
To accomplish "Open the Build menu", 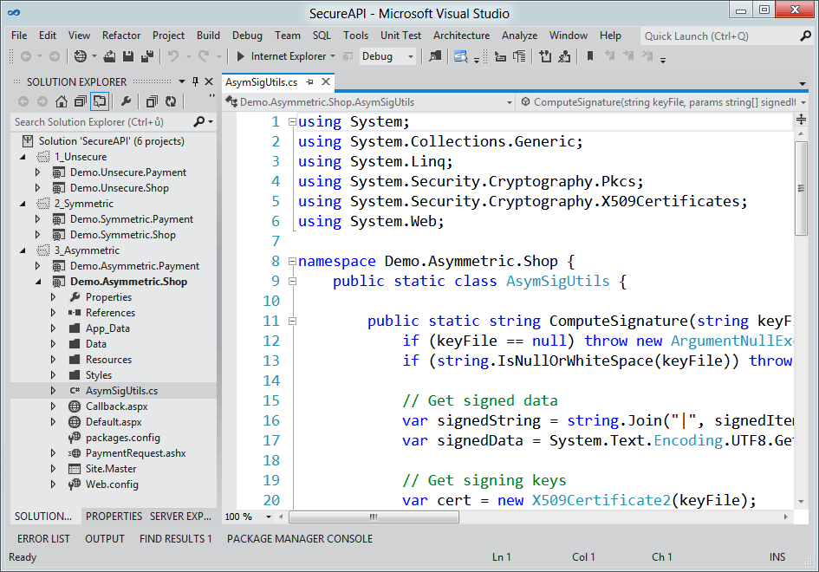I will [x=208, y=36].
